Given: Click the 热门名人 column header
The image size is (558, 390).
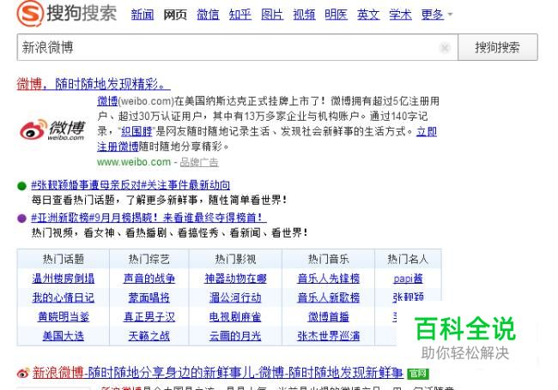Looking at the screenshot, I should pyautogui.click(x=408, y=260).
